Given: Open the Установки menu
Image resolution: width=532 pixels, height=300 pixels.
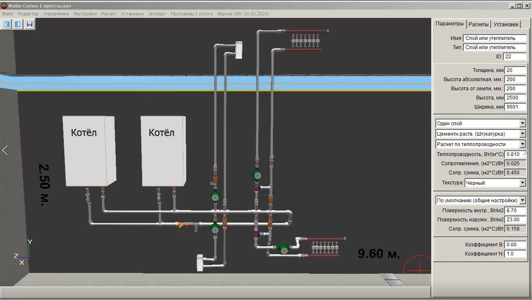Looking at the screenshot, I should point(132,14).
